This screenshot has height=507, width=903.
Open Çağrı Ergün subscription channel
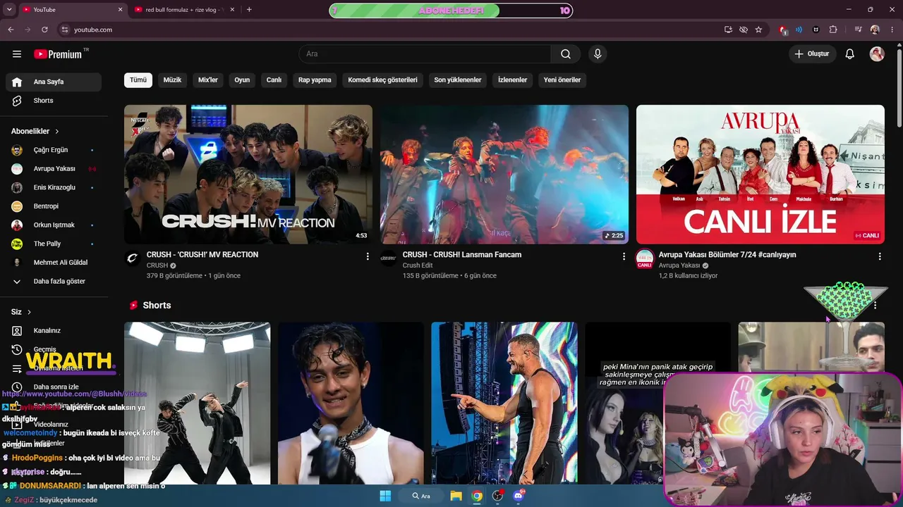54,150
